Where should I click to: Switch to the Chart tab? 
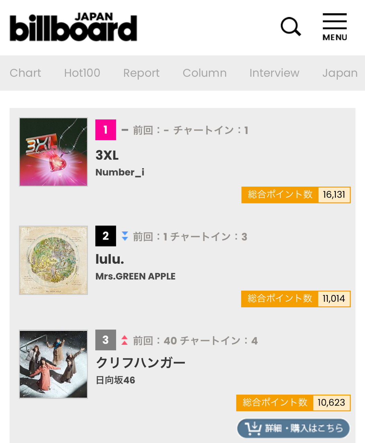point(25,73)
